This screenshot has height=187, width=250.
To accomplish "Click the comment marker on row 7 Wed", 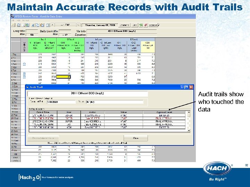I will tap(24, 73).
